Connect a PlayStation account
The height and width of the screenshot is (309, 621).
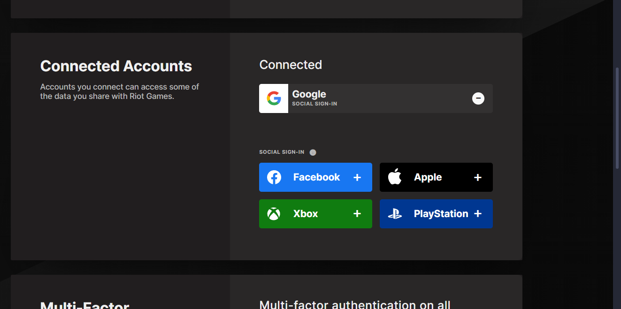436,214
